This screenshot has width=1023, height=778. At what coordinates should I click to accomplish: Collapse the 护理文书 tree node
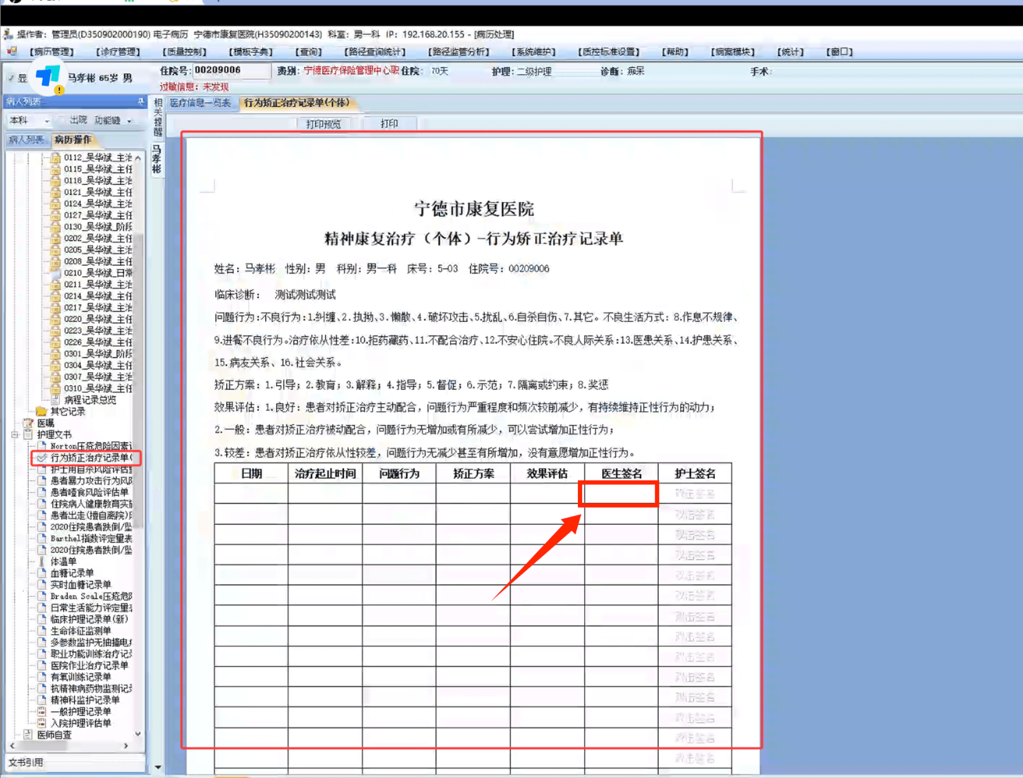click(15, 435)
